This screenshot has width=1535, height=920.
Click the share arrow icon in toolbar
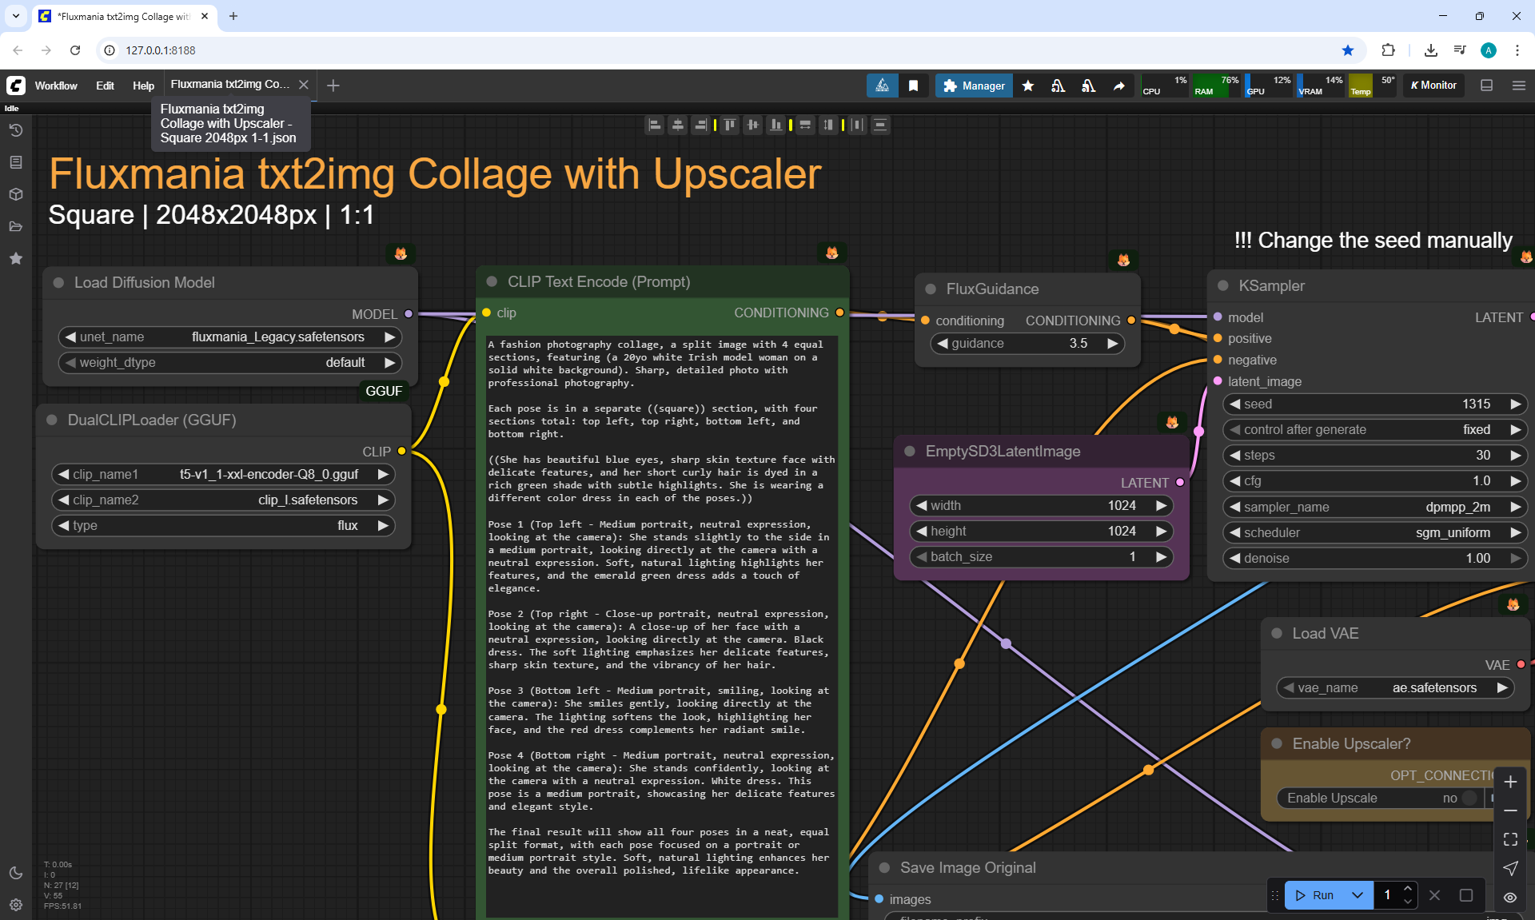1118,86
